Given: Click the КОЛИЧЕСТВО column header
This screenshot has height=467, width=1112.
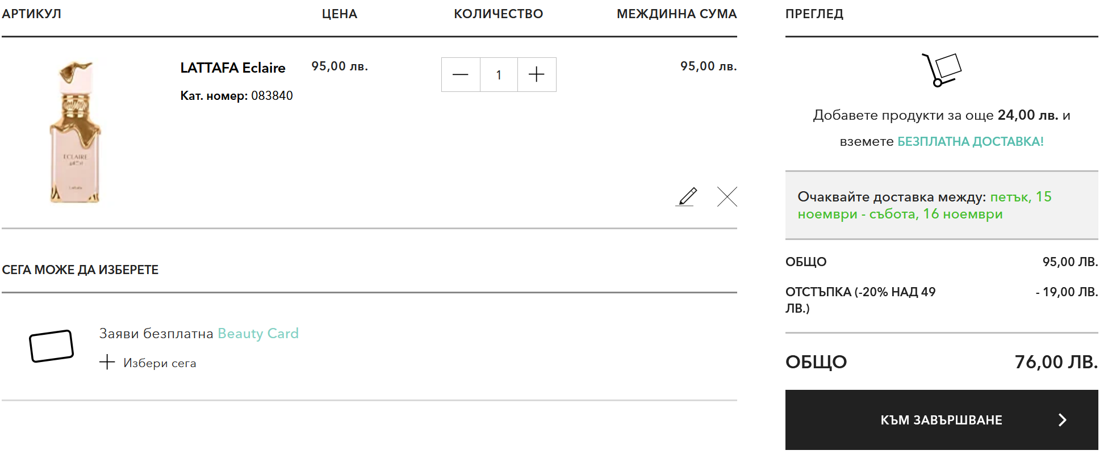Looking at the screenshot, I should 498,14.
